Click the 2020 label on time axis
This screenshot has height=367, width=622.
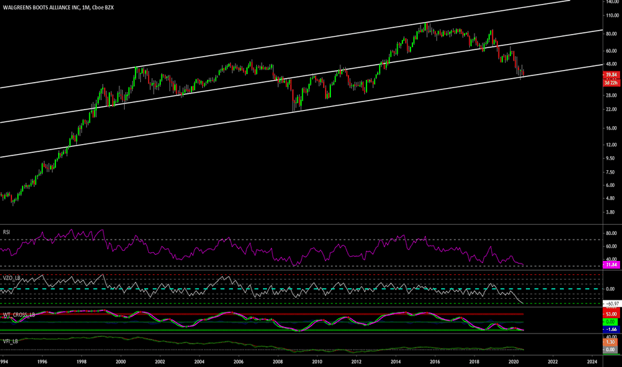pos(513,362)
